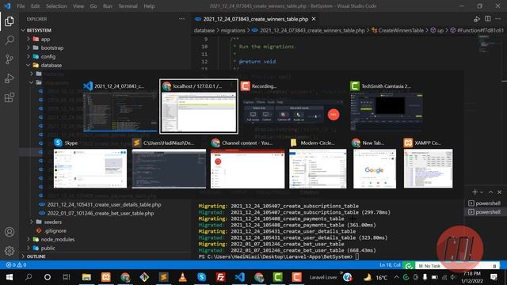The width and height of the screenshot is (507, 285).
Task: Open Sublime Text from taskbar
Action: 164,277
